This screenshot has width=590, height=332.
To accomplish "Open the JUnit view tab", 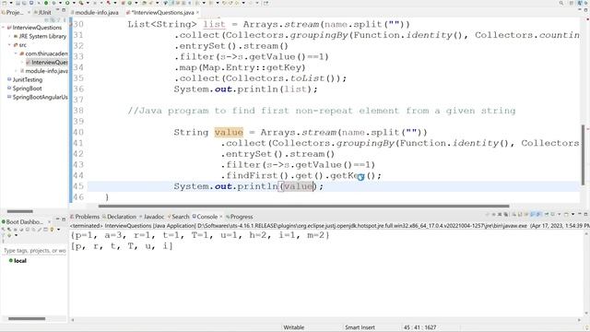I will (42, 12).
